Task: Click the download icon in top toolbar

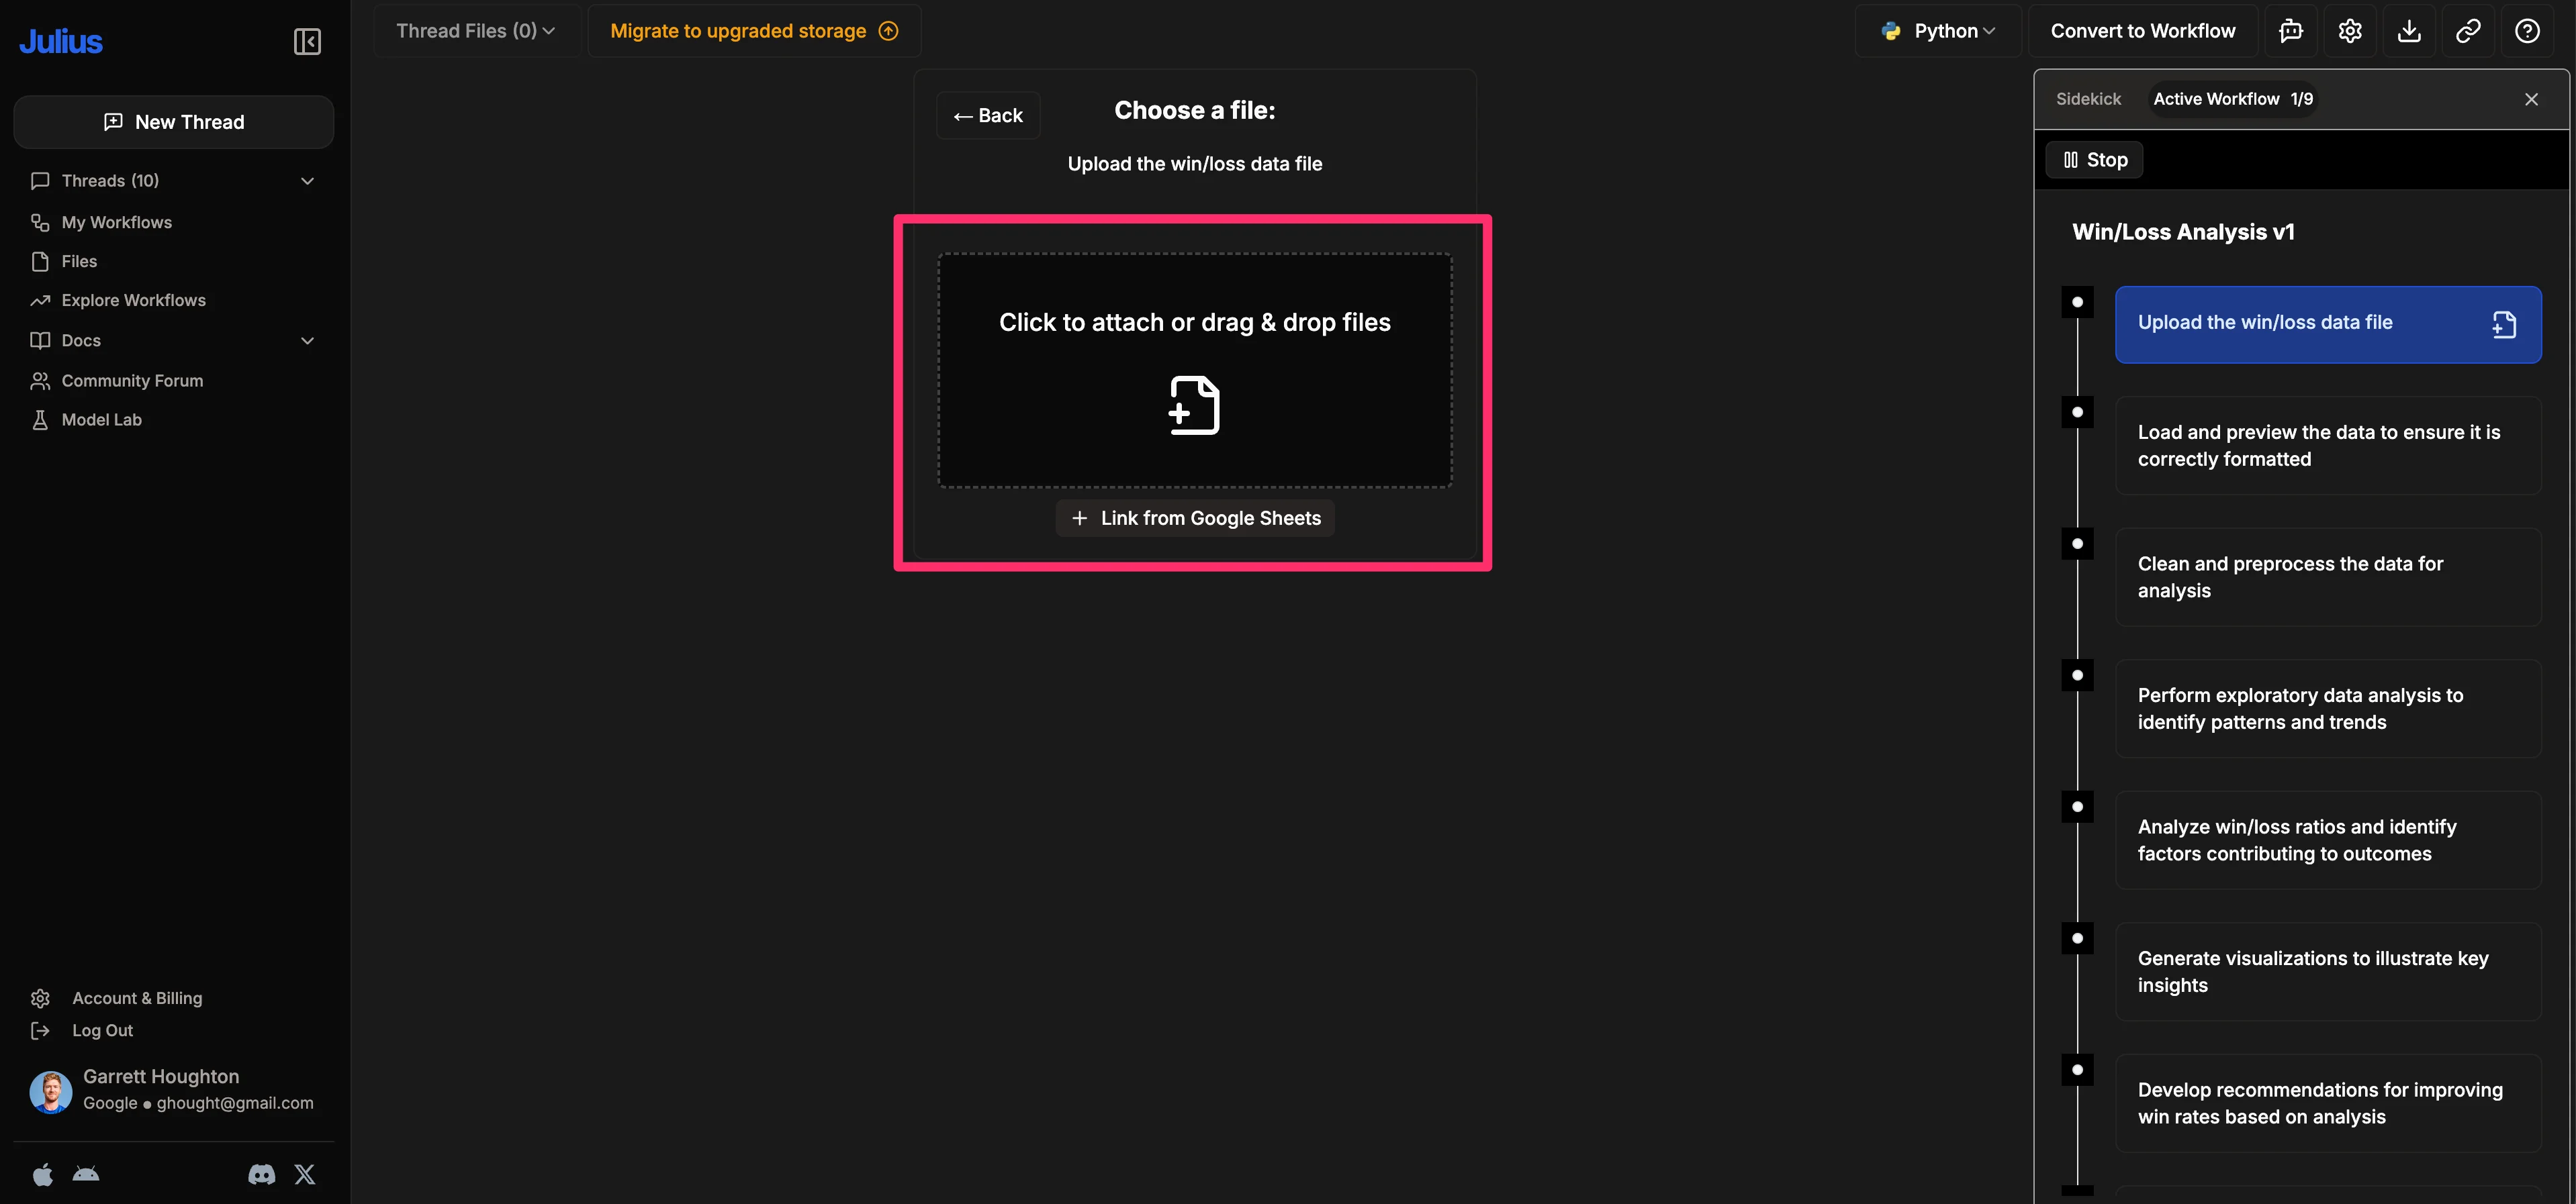Action: [2409, 31]
